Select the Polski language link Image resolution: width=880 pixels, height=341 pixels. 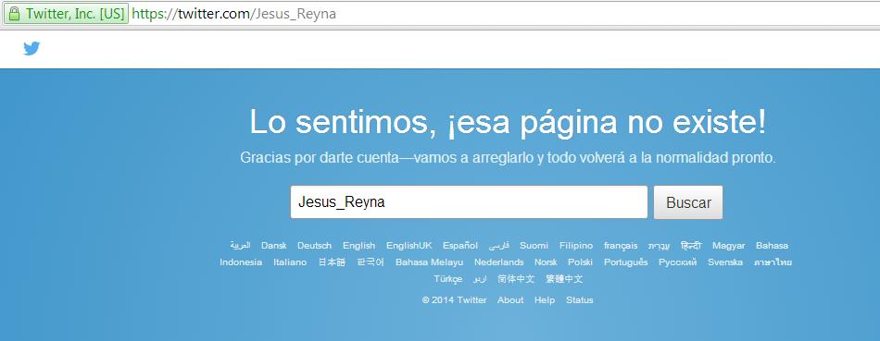tap(580, 262)
